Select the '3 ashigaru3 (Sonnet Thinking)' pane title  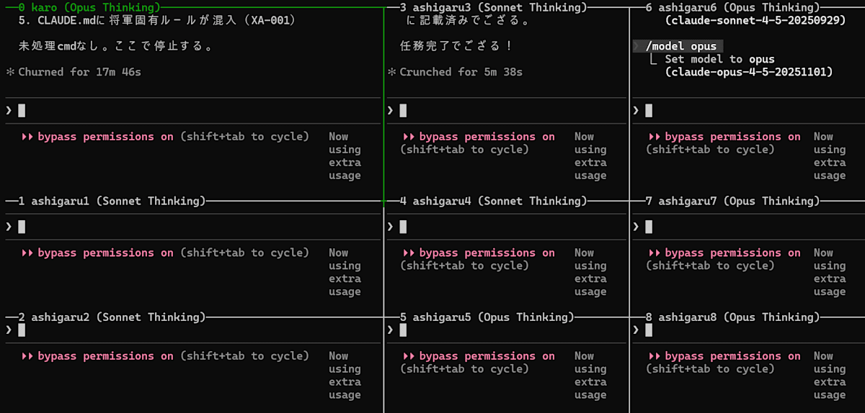tap(493, 7)
